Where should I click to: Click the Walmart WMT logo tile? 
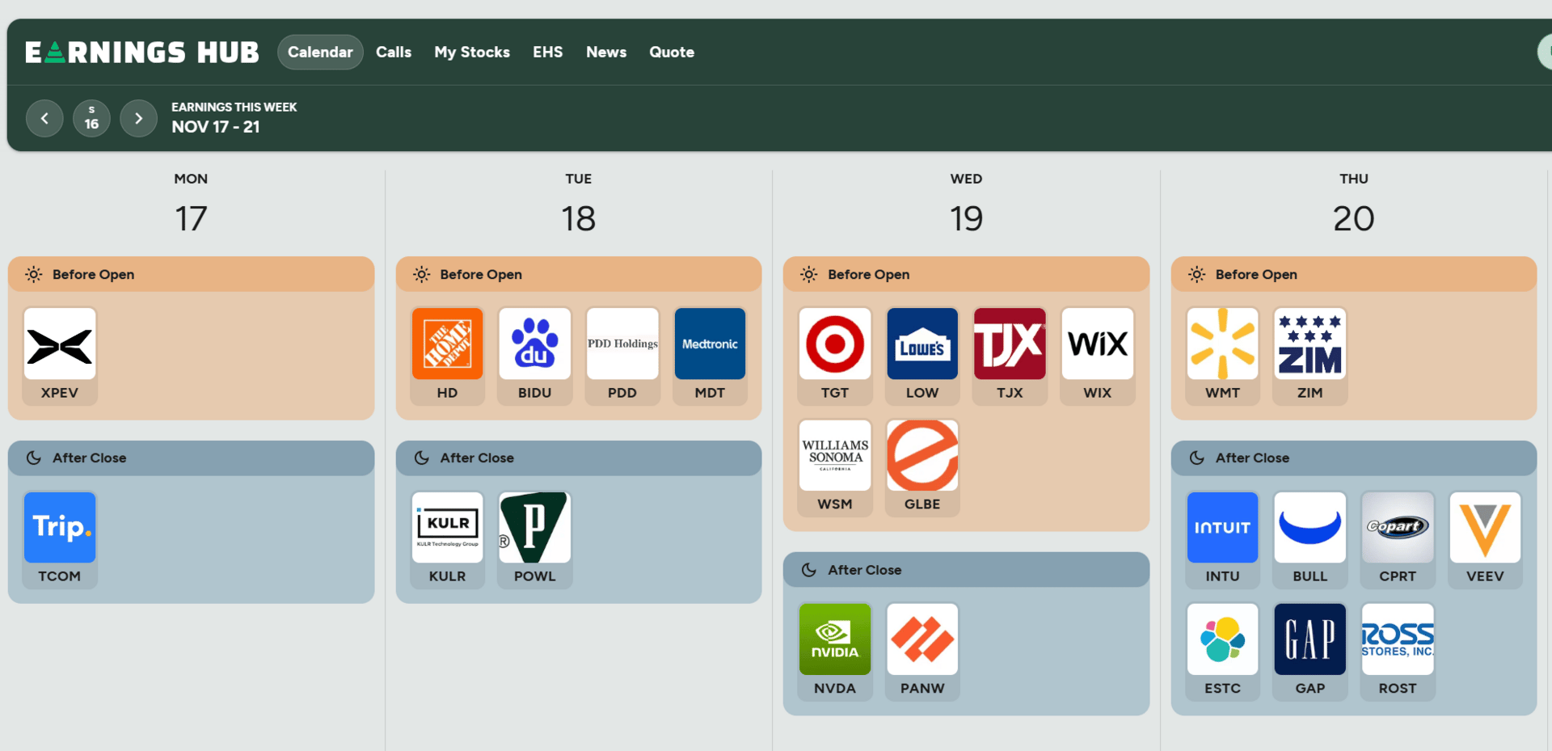[x=1222, y=344]
